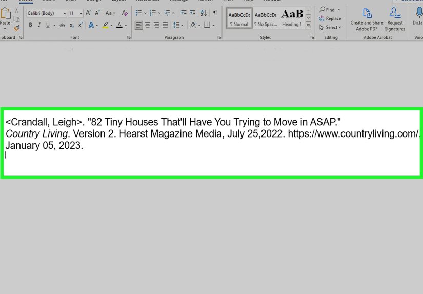Image resolution: width=423 pixels, height=294 pixels.
Task: Toggle Underline formatting
Action: tap(48, 25)
